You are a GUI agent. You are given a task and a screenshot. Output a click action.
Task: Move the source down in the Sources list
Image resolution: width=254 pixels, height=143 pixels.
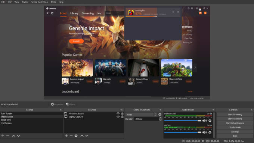click(87, 136)
